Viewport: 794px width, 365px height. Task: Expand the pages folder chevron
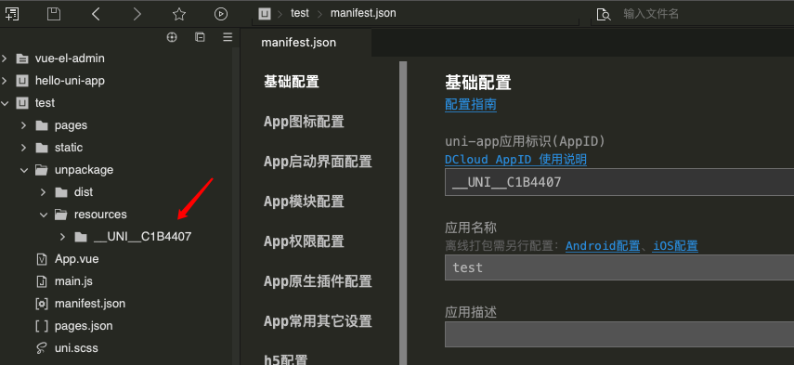[x=24, y=125]
